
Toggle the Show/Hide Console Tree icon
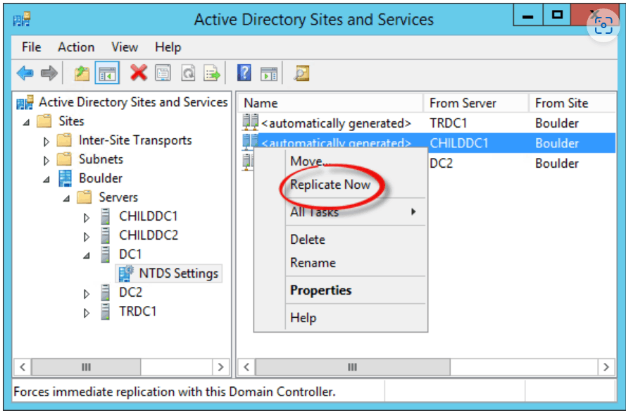[x=107, y=73]
